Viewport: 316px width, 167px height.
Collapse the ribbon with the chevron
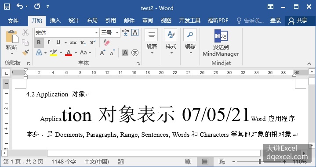[309, 64]
